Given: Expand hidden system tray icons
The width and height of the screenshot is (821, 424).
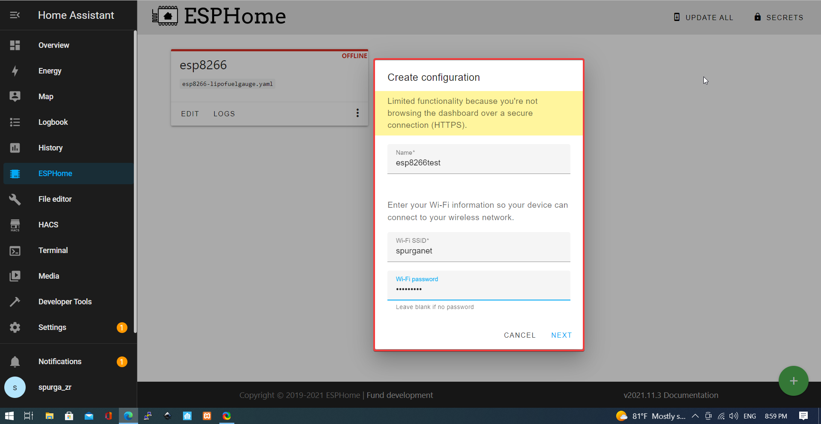Looking at the screenshot, I should pyautogui.click(x=695, y=415).
